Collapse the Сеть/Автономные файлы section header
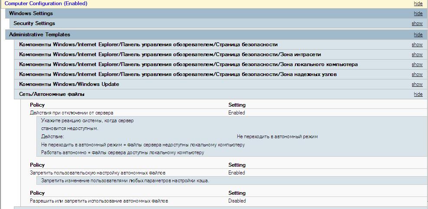The height and width of the screenshot is (209, 428). pyautogui.click(x=52, y=94)
